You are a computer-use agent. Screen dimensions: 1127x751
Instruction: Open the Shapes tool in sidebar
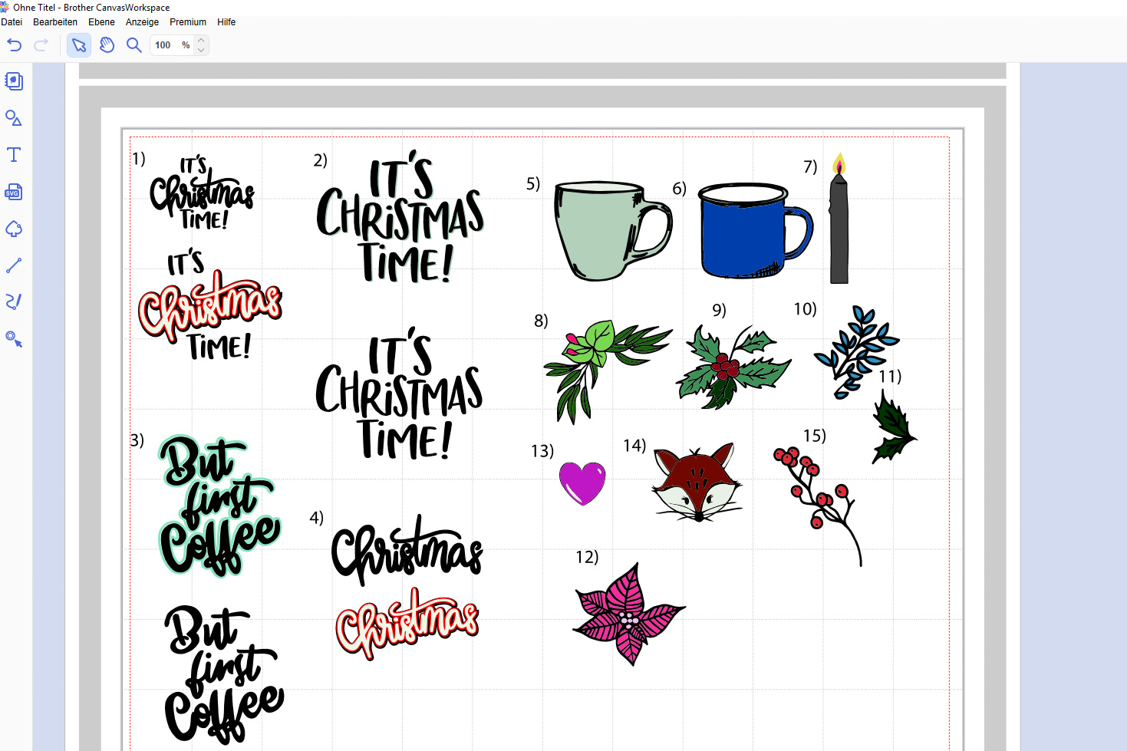point(14,118)
